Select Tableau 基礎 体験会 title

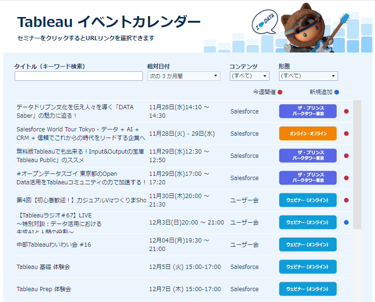pyautogui.click(x=44, y=267)
